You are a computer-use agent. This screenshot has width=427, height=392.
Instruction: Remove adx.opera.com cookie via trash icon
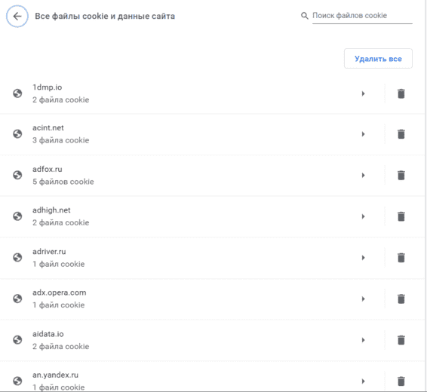click(x=401, y=299)
